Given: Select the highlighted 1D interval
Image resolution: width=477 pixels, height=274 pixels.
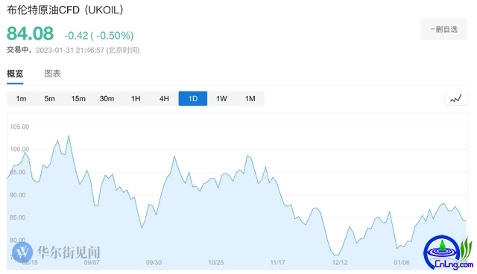Looking at the screenshot, I should point(193,99).
